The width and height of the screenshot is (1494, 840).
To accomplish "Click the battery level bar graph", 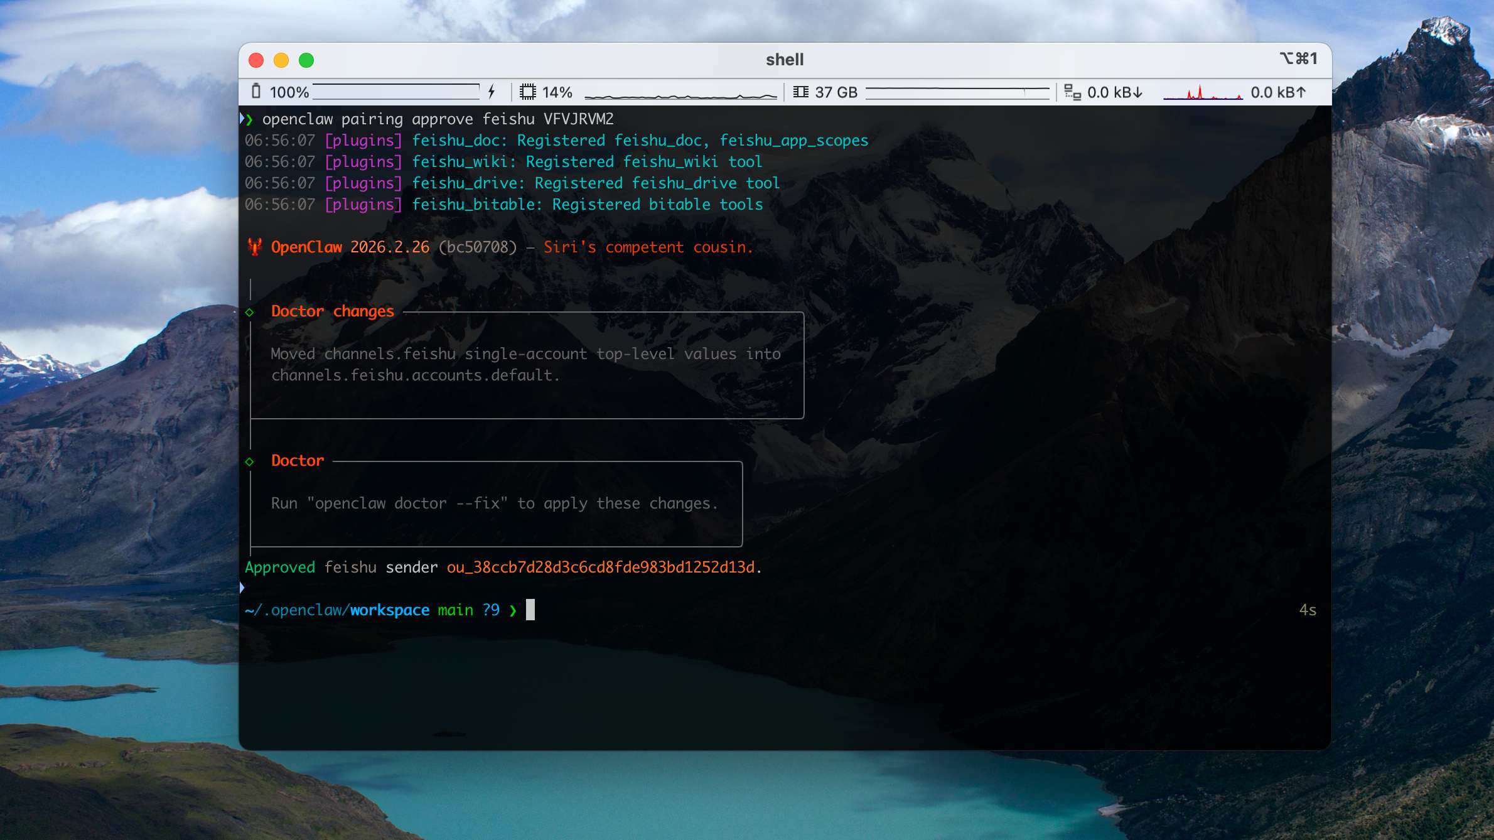I will [395, 92].
